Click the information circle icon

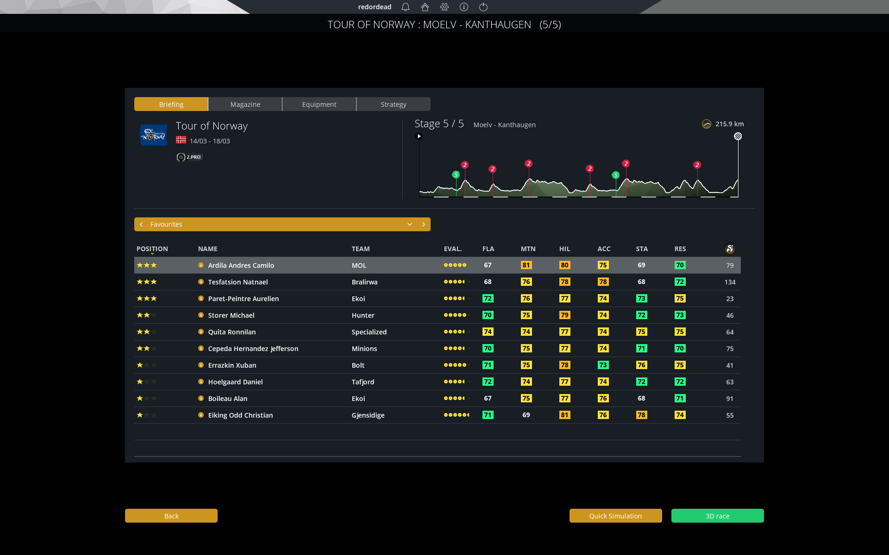point(464,7)
